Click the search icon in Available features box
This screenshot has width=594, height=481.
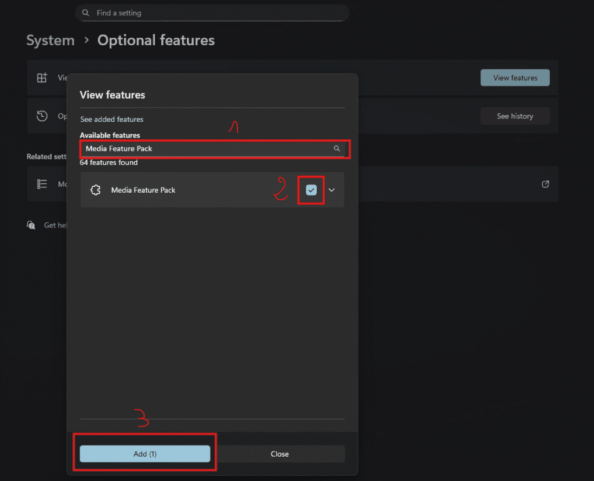pyautogui.click(x=336, y=149)
